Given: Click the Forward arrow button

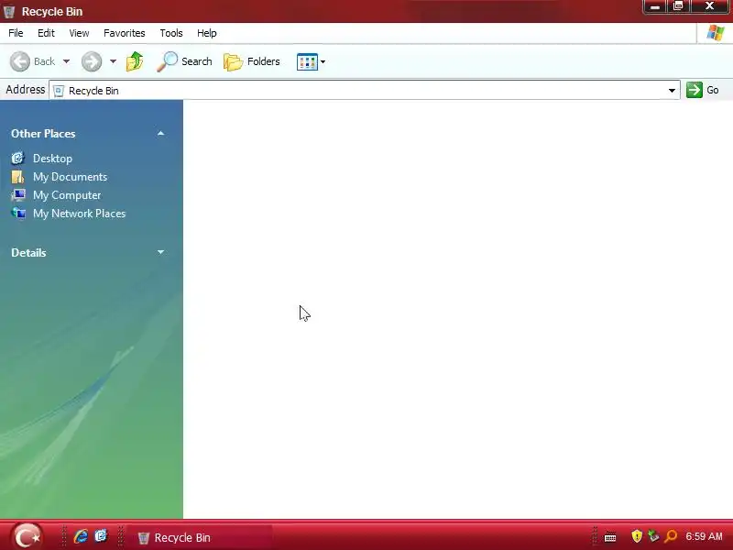Looking at the screenshot, I should point(91,61).
